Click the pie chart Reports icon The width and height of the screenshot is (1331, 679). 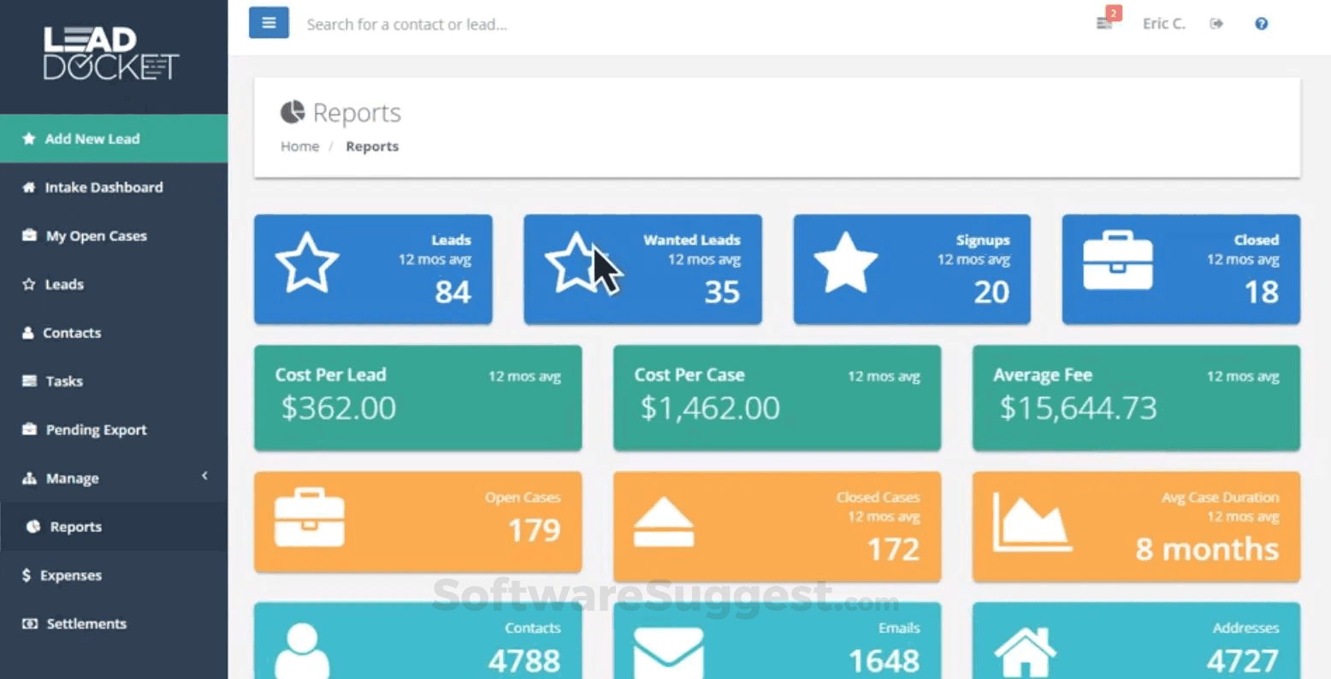(32, 526)
